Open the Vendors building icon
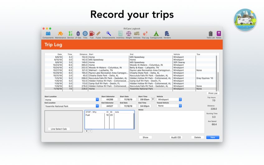264x165 pixels. [167, 34]
